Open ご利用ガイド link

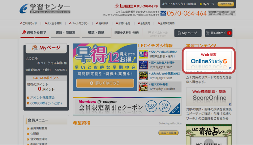pyautogui.click(x=29, y=24)
